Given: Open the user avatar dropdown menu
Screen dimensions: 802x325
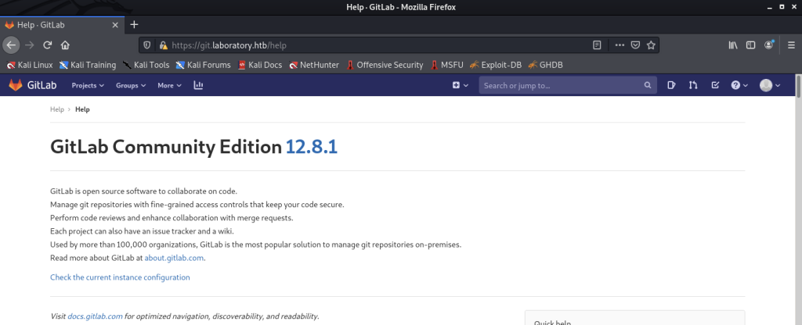Looking at the screenshot, I should point(770,85).
